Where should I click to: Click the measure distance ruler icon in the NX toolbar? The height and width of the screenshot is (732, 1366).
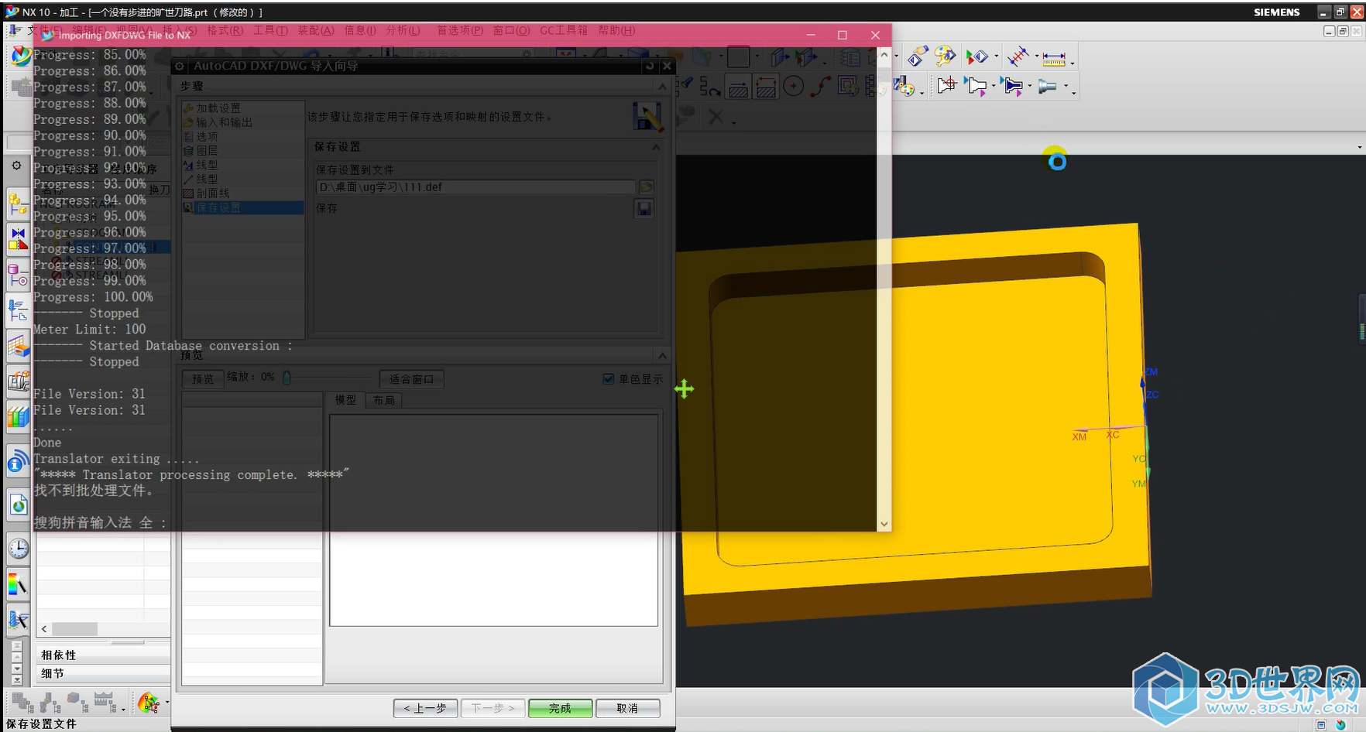point(1053,59)
